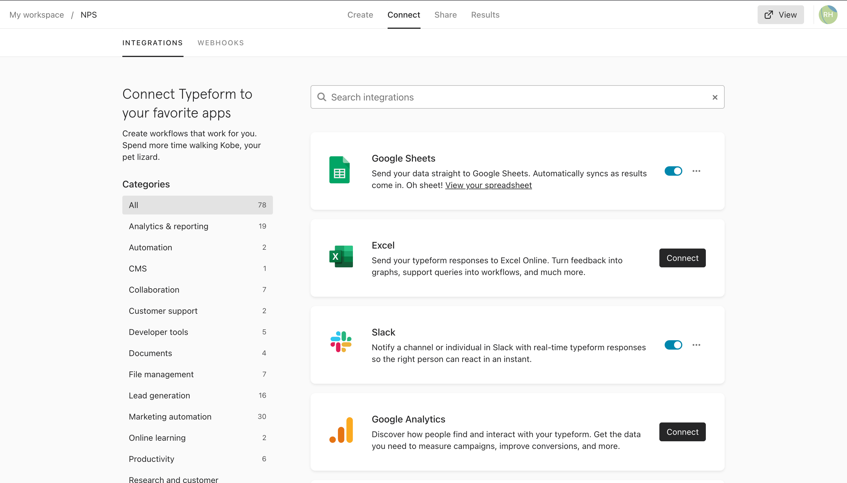Screen dimensions: 847x483
Task: Filter by Marketing automation category
Action: 197,416
